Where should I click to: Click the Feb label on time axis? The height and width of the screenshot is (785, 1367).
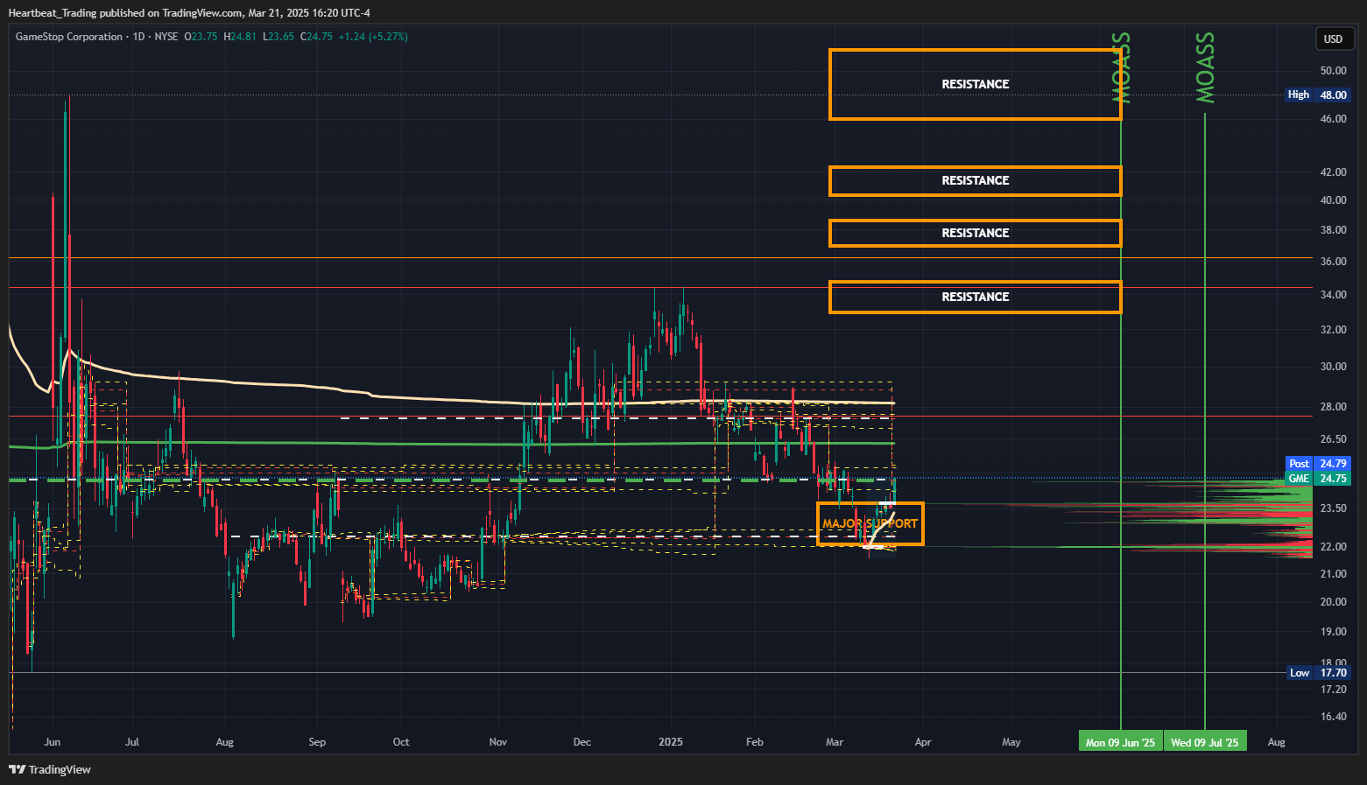755,742
